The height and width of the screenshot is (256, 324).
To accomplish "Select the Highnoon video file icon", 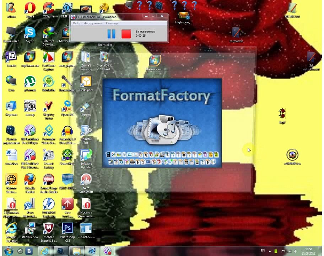I will coord(183,17).
